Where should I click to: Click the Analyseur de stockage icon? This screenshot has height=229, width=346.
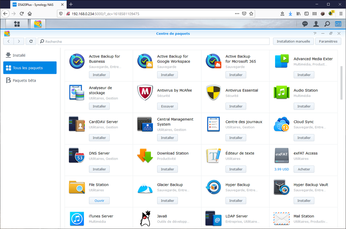coord(77,93)
